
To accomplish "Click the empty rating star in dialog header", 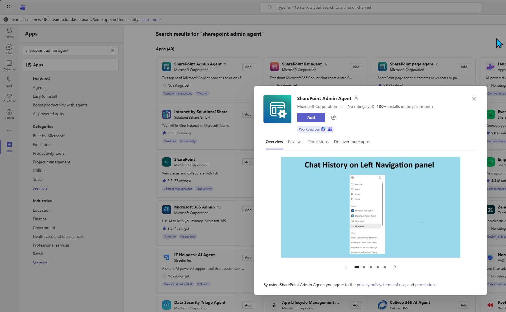I will coord(342,106).
